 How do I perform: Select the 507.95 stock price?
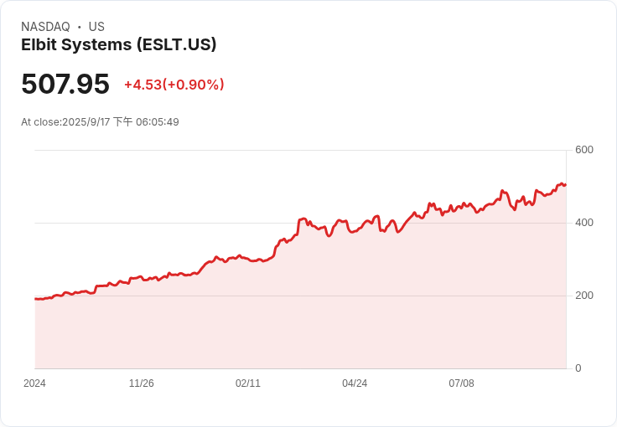[65, 84]
